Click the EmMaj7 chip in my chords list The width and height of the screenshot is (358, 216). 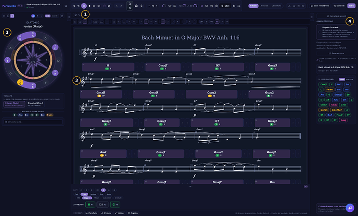point(338,95)
